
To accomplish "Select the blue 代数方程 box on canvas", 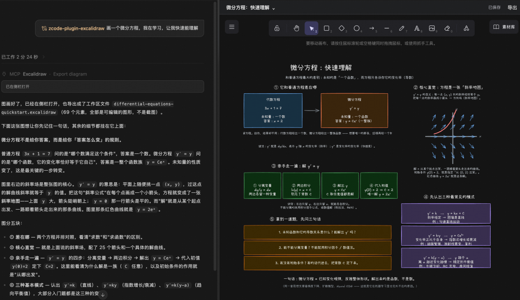I will coord(273,111).
